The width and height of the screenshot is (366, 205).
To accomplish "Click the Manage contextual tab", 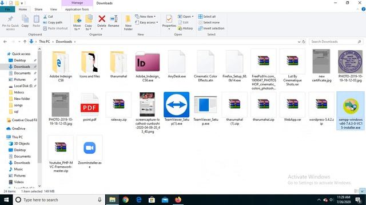I will click(x=77, y=3).
